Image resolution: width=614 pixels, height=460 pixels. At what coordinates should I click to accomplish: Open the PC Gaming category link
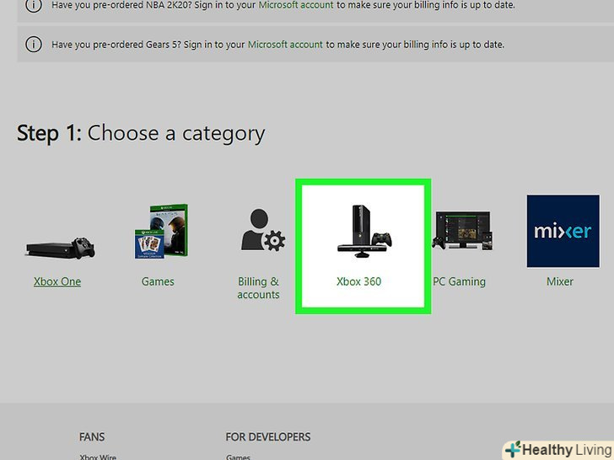460,281
